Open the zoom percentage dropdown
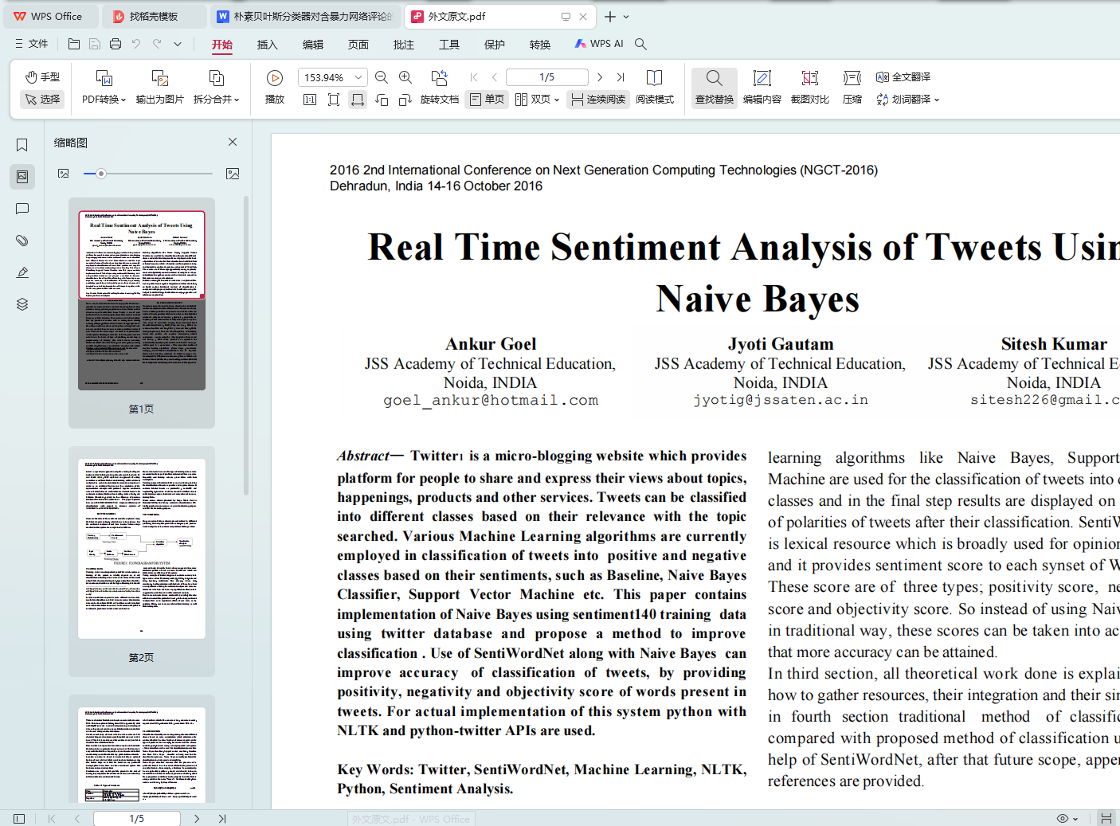 coord(358,77)
